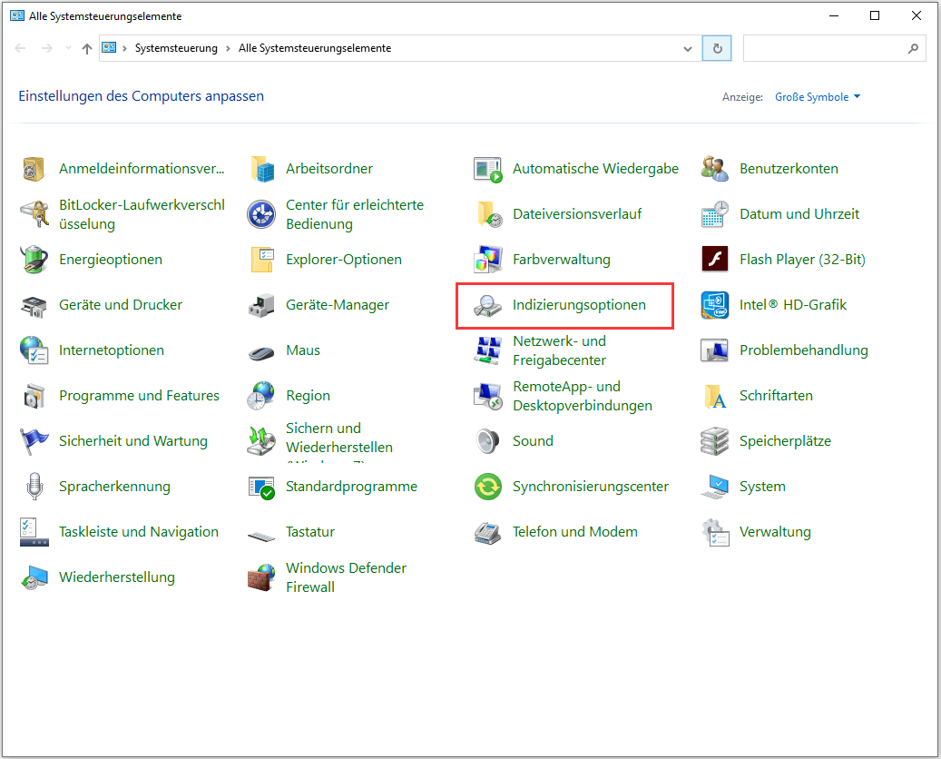Open the Netzwerk- und Freigabecenter link
Screen dimensions: 941x759
click(x=559, y=350)
